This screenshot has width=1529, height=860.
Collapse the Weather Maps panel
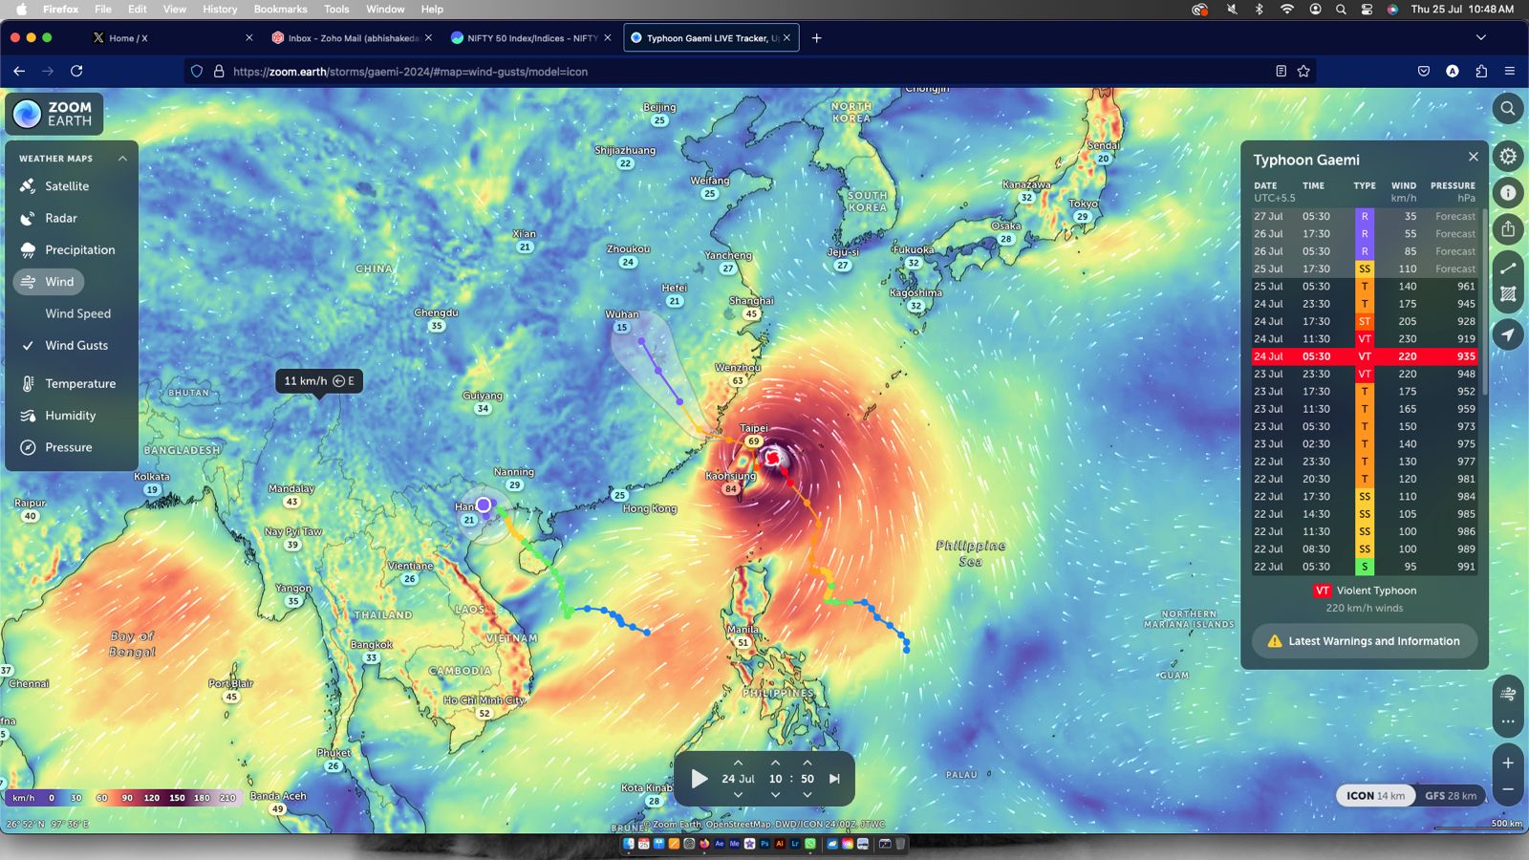point(122,159)
